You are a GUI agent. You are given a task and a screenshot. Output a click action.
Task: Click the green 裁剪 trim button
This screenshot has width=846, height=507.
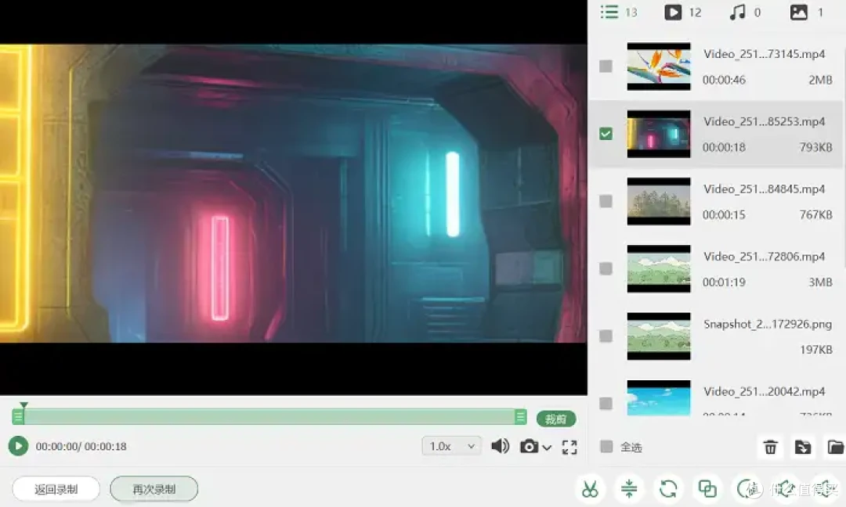[555, 419]
